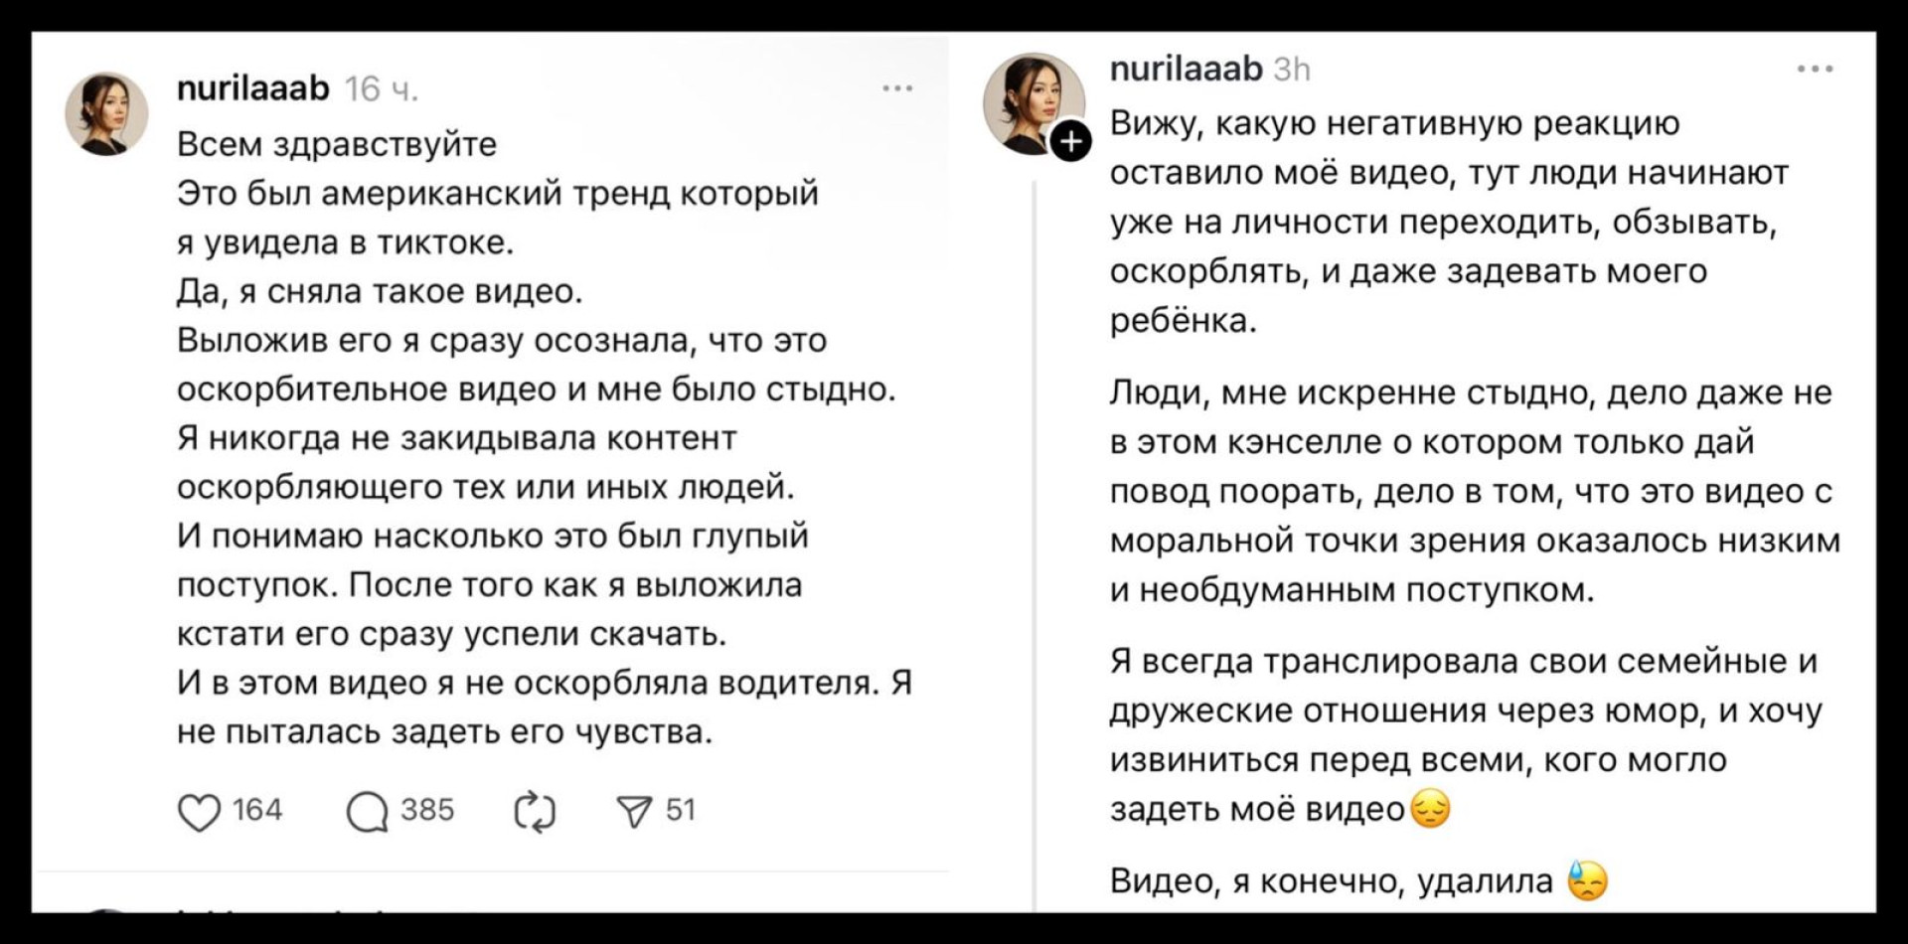This screenshot has height=944, width=1908.
Task: Click the 51 shares count
Action: coord(681,811)
